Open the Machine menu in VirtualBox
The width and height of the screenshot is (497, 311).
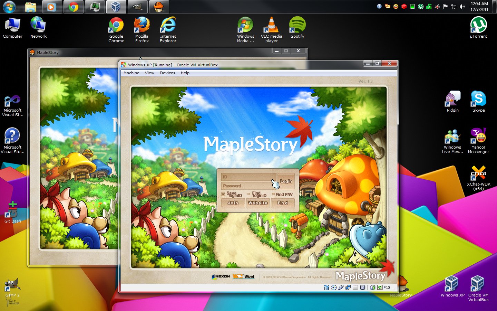[x=131, y=73]
